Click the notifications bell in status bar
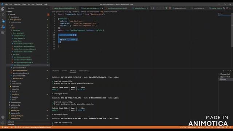Viewport: 233px width, 131px height. [x=230, y=127]
